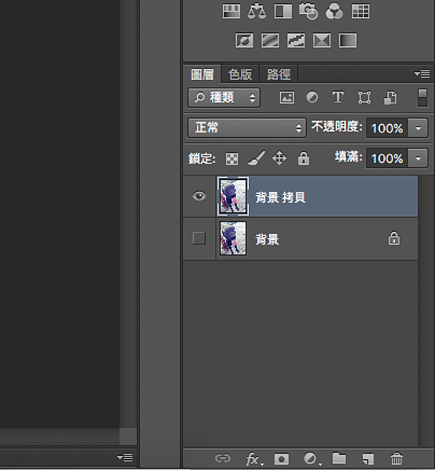Filter layers by type layers
435x470 pixels.
click(338, 98)
